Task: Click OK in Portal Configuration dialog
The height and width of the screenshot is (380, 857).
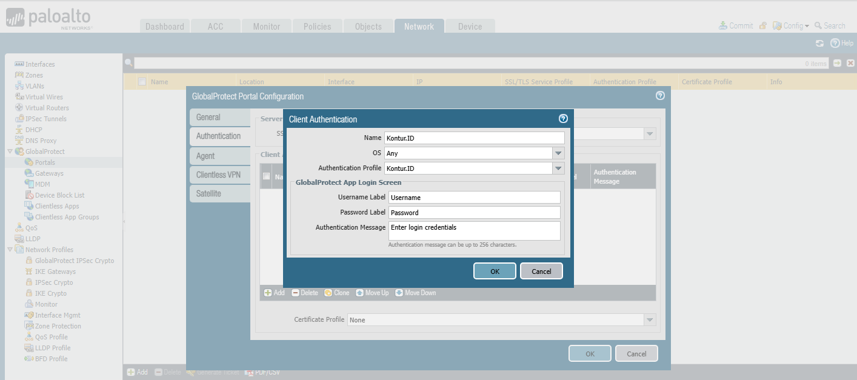Action: click(x=590, y=353)
